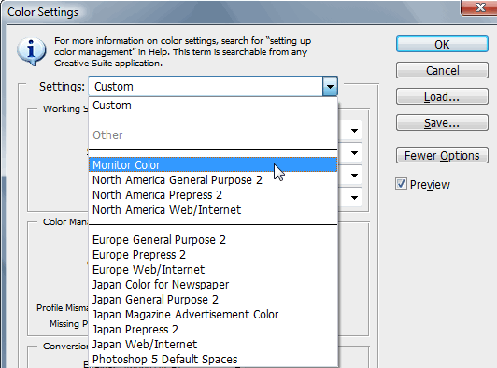Select the Custom list entry
The width and height of the screenshot is (497, 368).
pyautogui.click(x=213, y=106)
